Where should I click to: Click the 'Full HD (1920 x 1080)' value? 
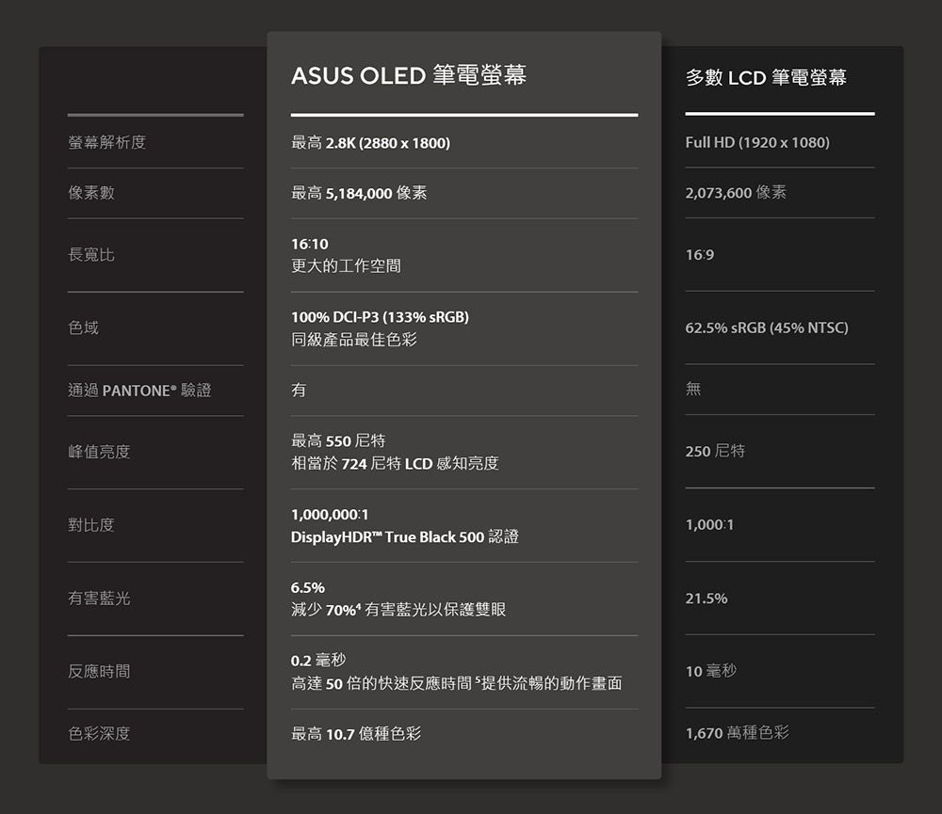[x=757, y=142]
